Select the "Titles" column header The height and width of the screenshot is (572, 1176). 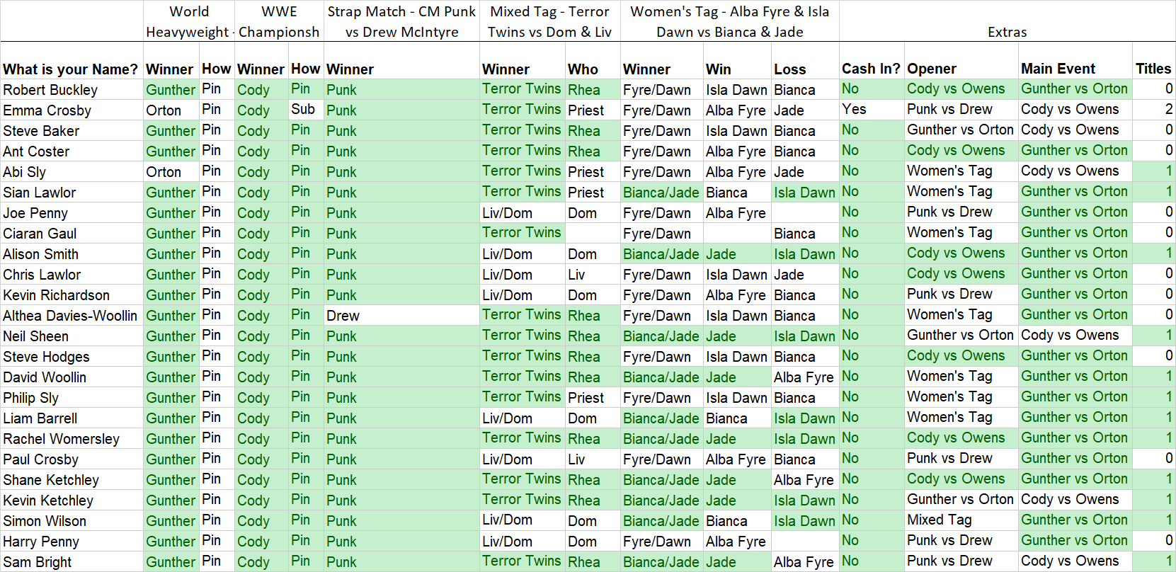(1153, 69)
